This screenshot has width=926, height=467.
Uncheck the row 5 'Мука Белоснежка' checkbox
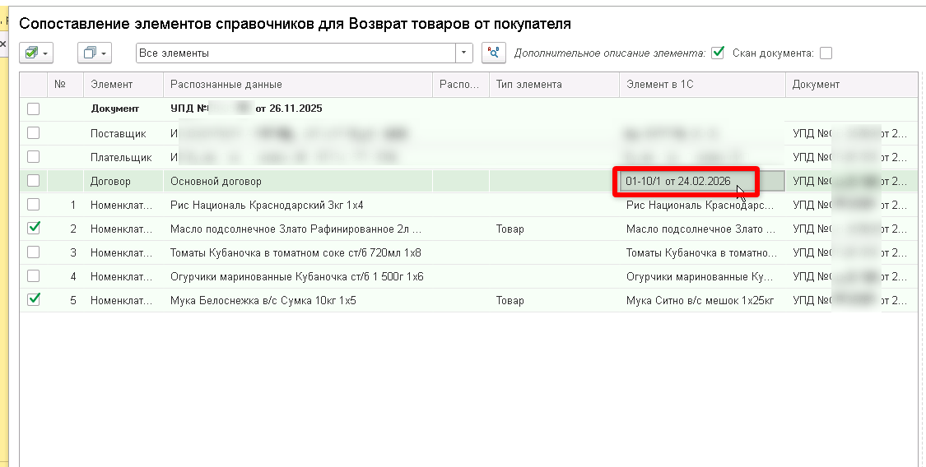(x=34, y=300)
